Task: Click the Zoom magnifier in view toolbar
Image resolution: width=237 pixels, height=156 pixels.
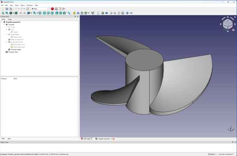Action: [x=35, y=13]
